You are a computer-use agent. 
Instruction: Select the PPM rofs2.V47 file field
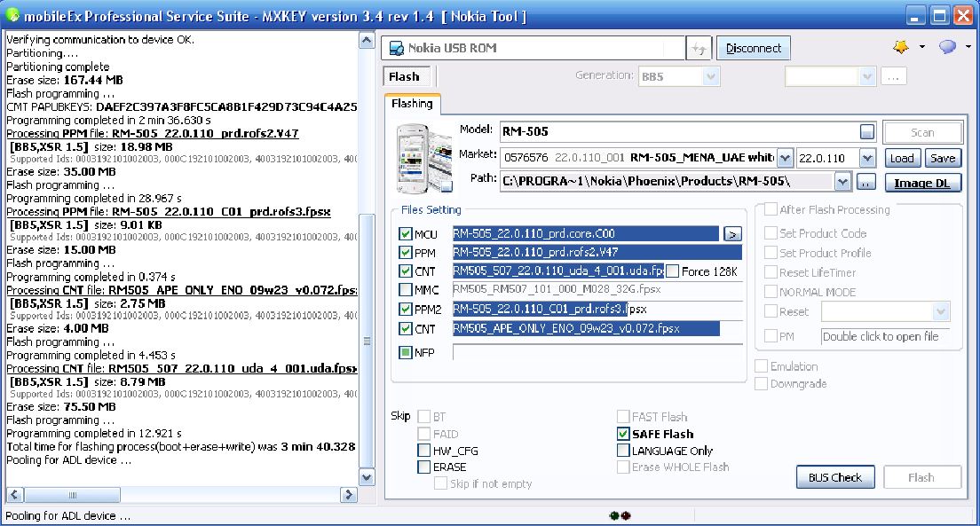(597, 253)
